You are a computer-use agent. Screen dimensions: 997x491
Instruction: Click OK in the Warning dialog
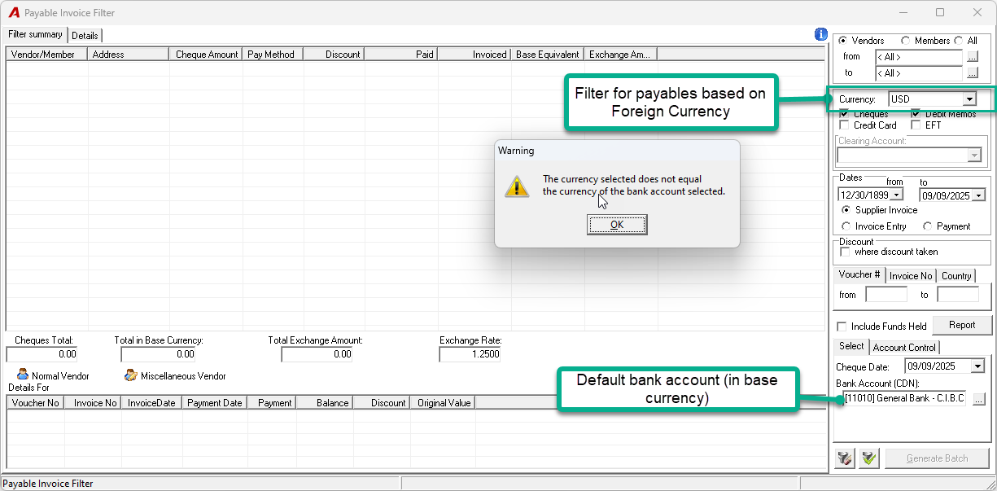617,225
